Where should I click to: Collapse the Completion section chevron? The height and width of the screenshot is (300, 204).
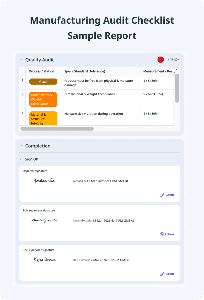[x=21, y=146]
